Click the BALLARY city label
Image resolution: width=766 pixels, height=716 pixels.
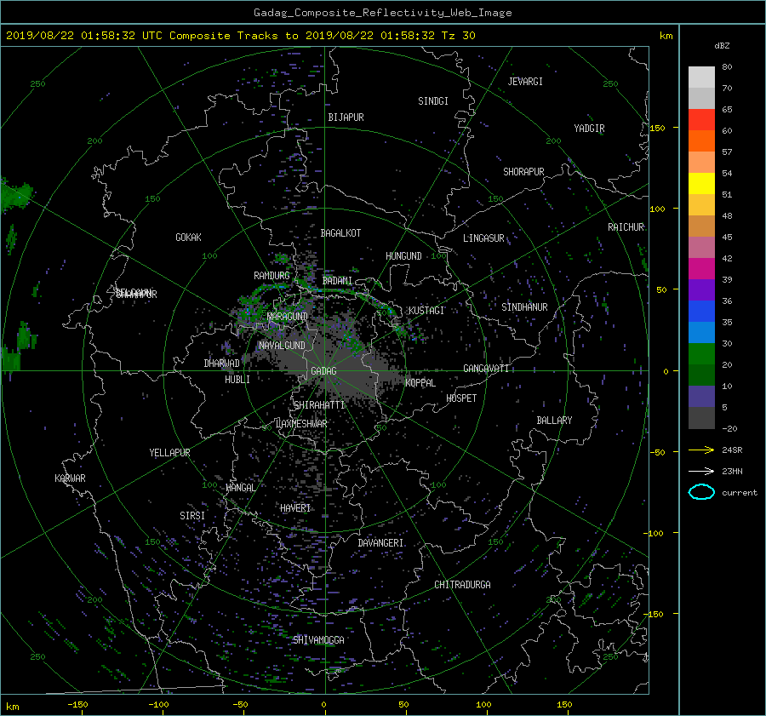(554, 421)
